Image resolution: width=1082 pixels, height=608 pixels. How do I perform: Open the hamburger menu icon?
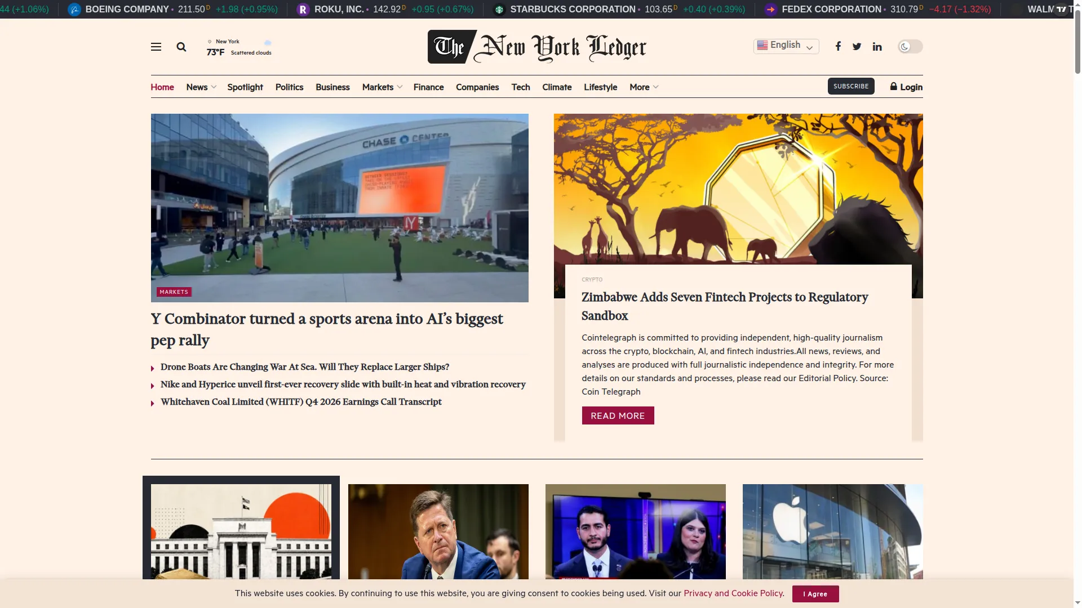coord(156,47)
